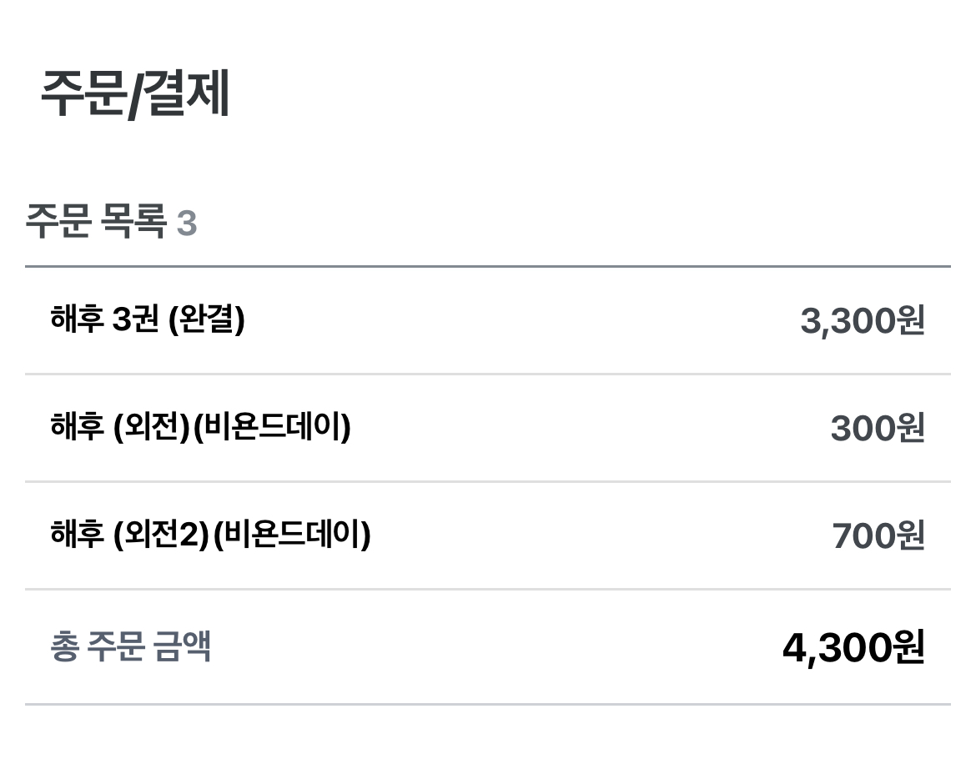The width and height of the screenshot is (976, 774).
Task: Open the 해후 (외전2)(비욘드데이) order item
Action: (x=210, y=535)
